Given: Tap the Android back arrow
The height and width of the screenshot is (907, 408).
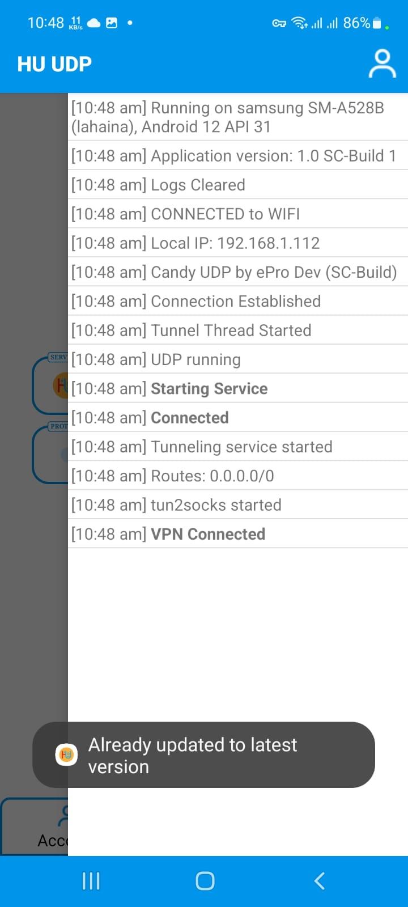Looking at the screenshot, I should (319, 881).
